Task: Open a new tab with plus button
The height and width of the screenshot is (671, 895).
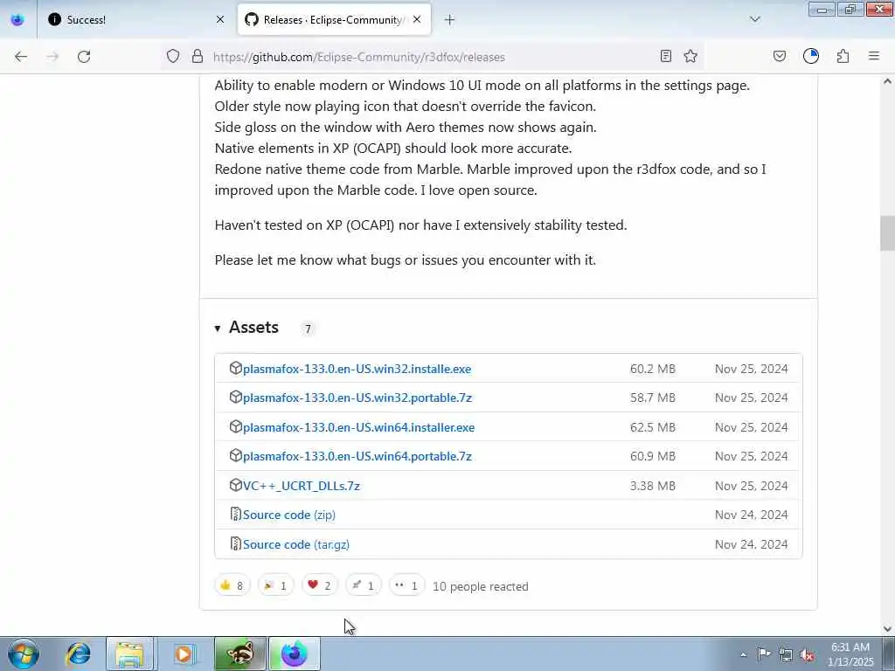Action: click(450, 20)
